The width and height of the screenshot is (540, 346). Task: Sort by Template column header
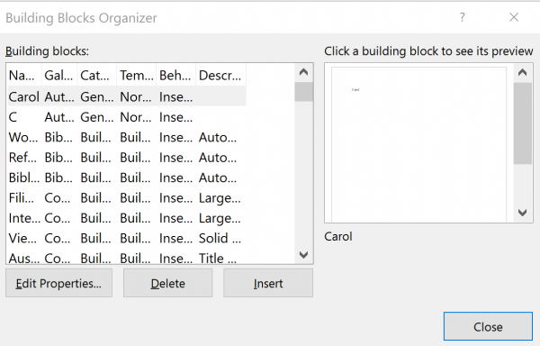137,75
